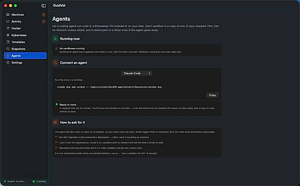Open Settings from the sidebar

pyautogui.click(x=25, y=63)
